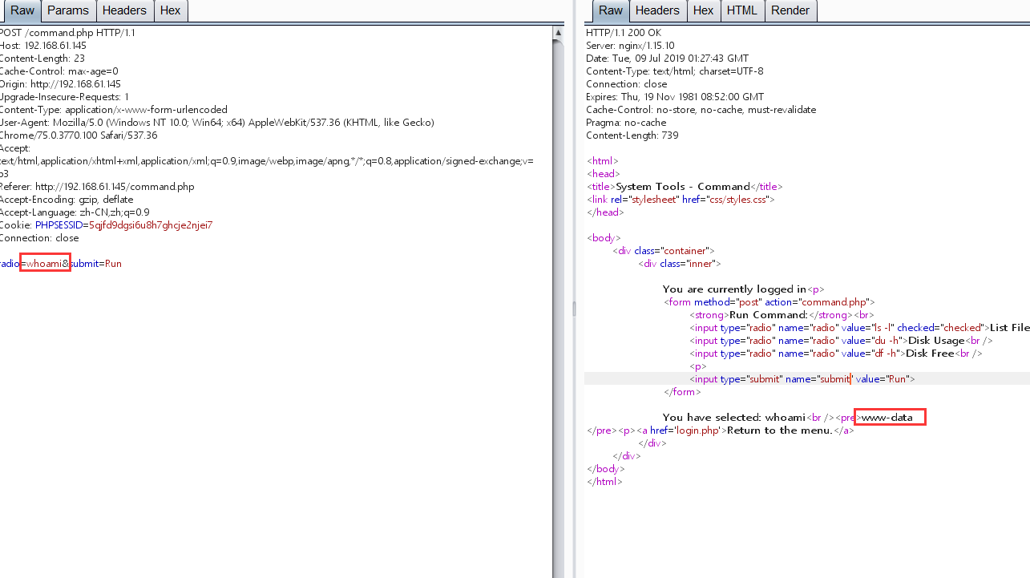Image resolution: width=1030 pixels, height=578 pixels.
Task: Click the submit input Run line
Action: pos(802,379)
